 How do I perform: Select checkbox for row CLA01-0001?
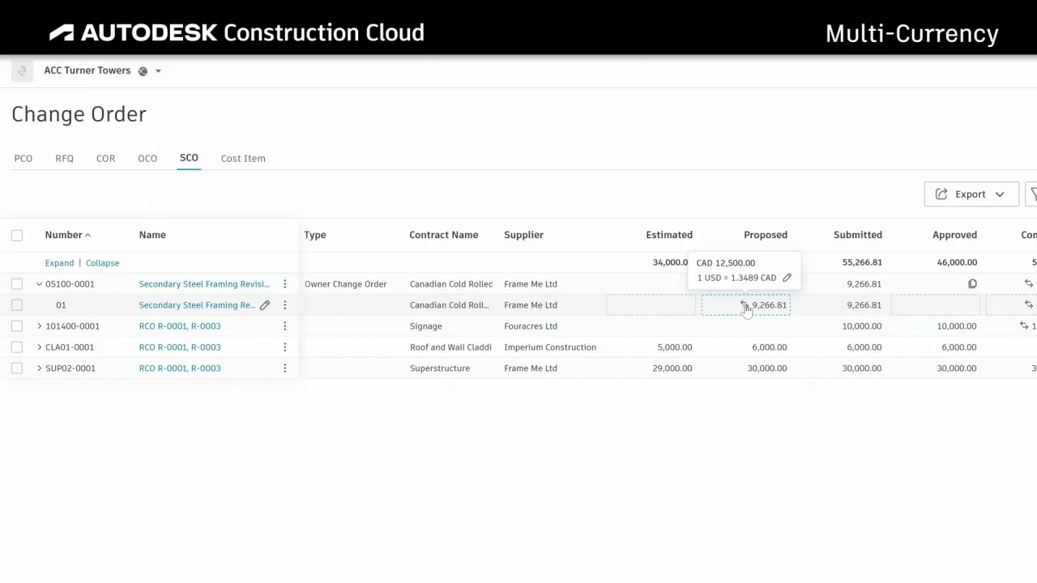click(x=17, y=347)
